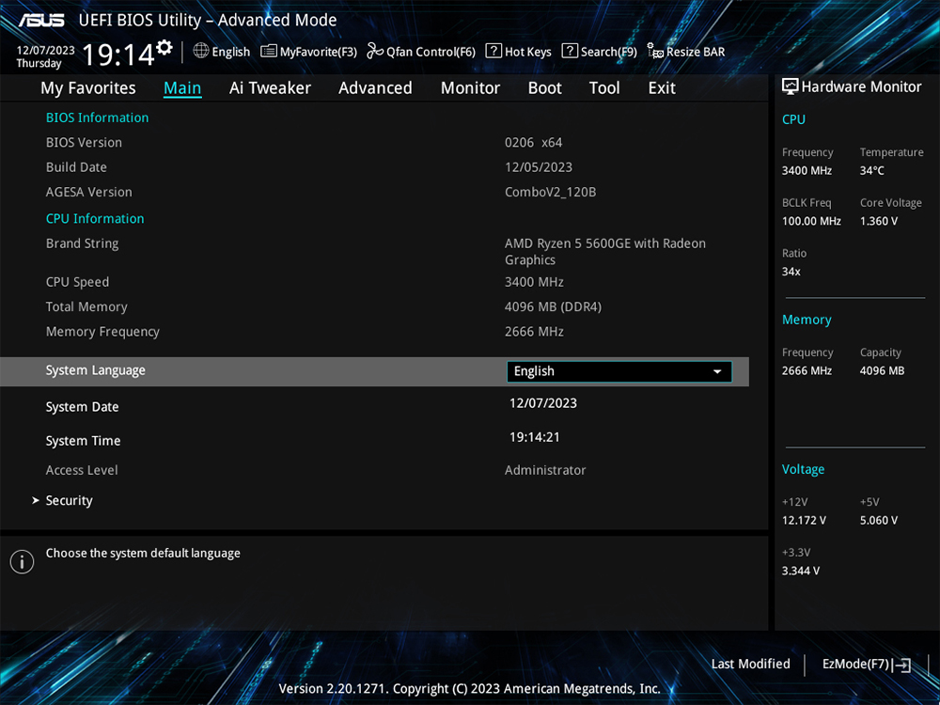
Task: Toggle the Resize BAR option
Action: (x=686, y=52)
